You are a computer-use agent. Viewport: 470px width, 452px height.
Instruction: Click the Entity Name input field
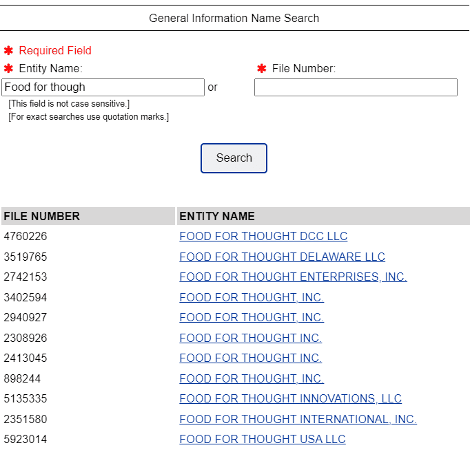tap(103, 87)
